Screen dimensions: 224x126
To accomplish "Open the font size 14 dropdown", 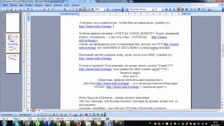I will pos(162,9).
